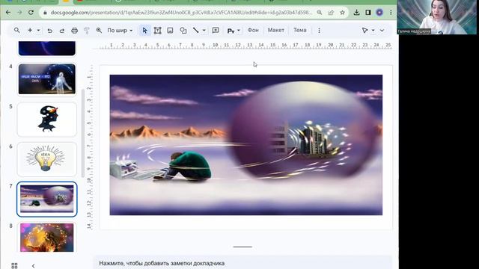
Task: Bookmark this page with star
Action: 342,13
